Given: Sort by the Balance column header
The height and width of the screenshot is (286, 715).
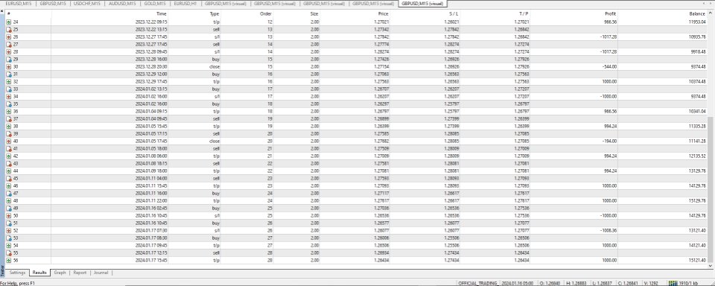Looking at the screenshot, I should [x=663, y=13].
